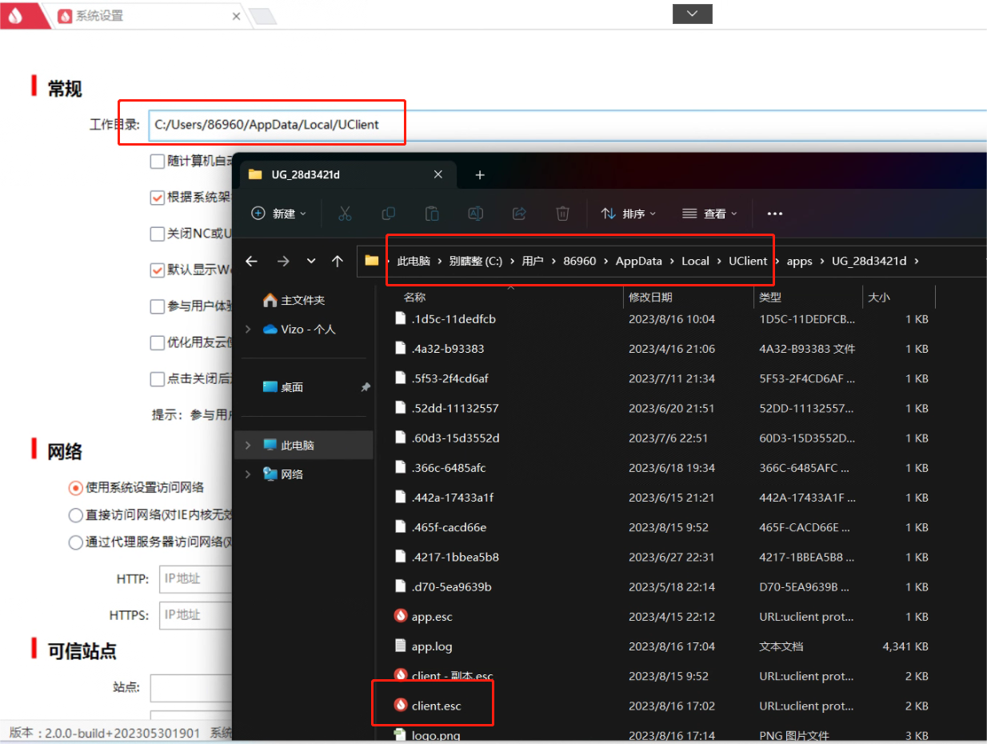This screenshot has width=987, height=744.
Task: Click the 新建 new button
Action: 279,214
